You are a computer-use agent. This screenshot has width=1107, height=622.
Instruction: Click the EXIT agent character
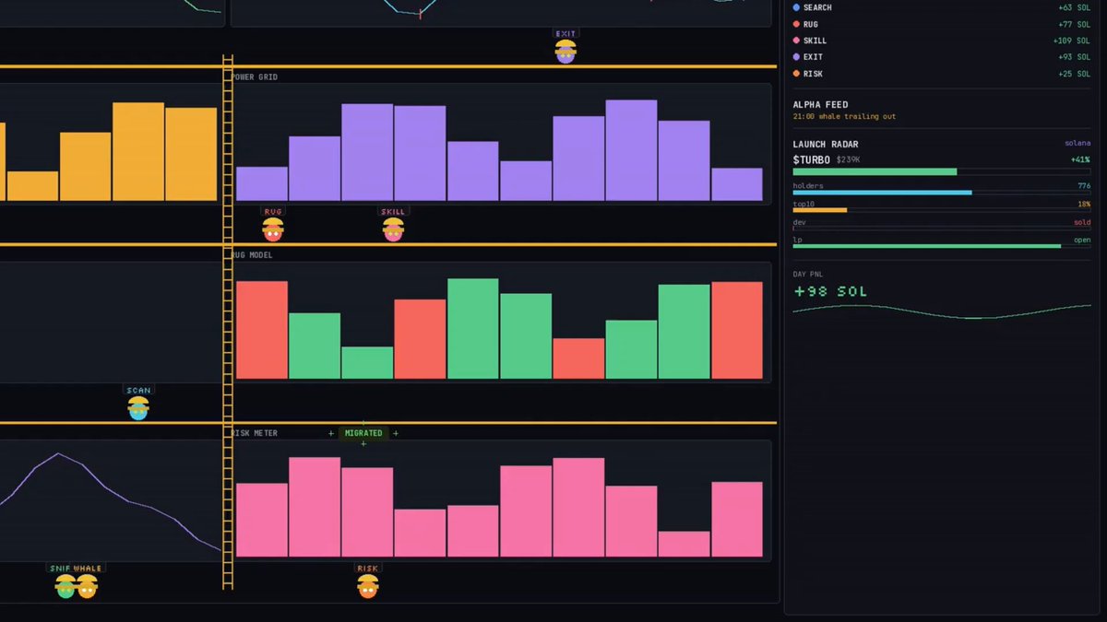(x=565, y=52)
